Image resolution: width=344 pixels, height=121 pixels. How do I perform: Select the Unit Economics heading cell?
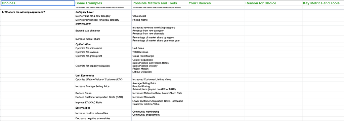[x=103, y=76]
